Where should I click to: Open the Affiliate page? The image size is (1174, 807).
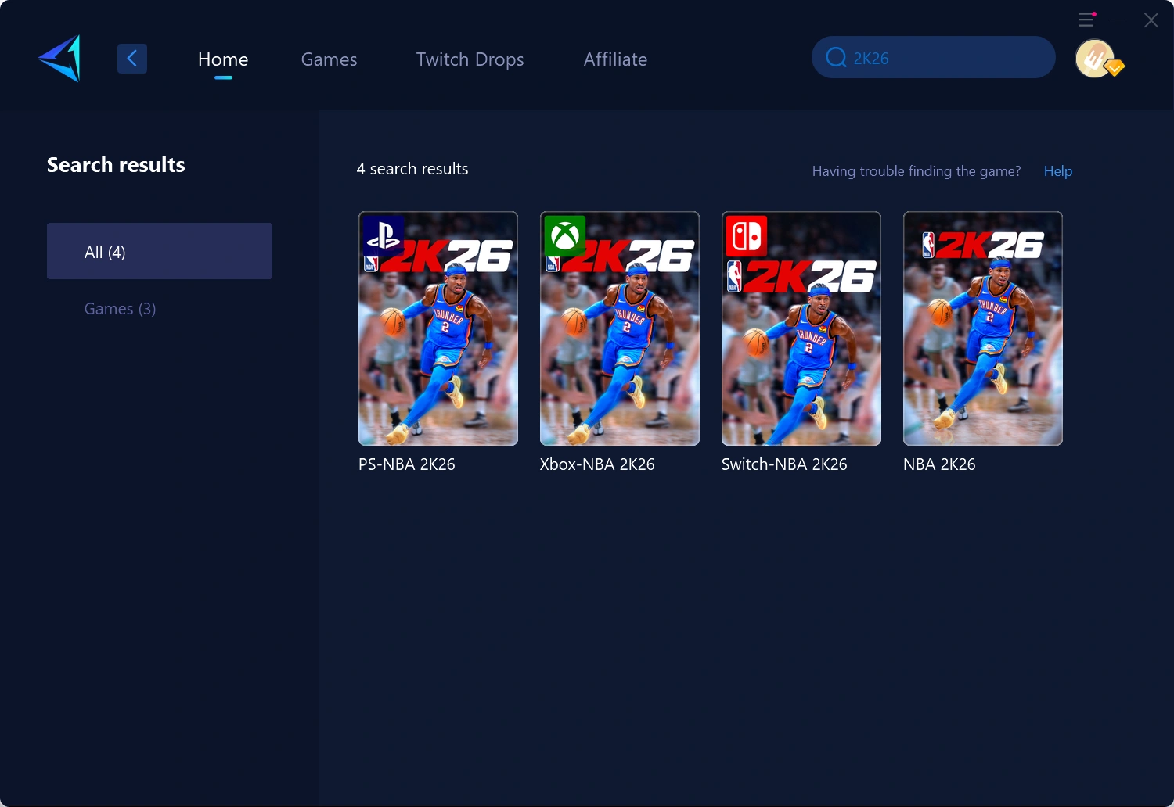[x=615, y=59]
